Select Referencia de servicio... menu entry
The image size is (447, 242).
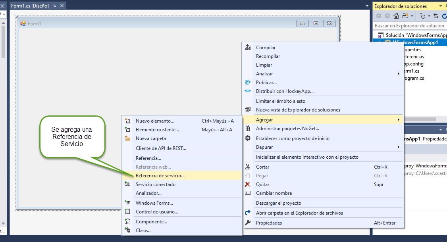click(160, 175)
